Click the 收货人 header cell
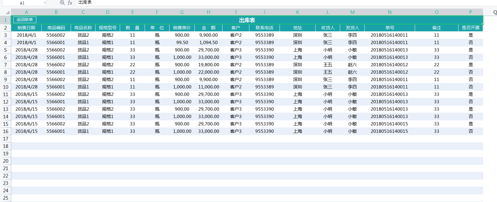The width and height of the screenshot is (497, 202). pyautogui.click(x=328, y=28)
